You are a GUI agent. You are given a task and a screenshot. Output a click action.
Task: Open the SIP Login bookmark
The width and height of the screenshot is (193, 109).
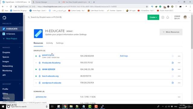(x=131, y=11)
